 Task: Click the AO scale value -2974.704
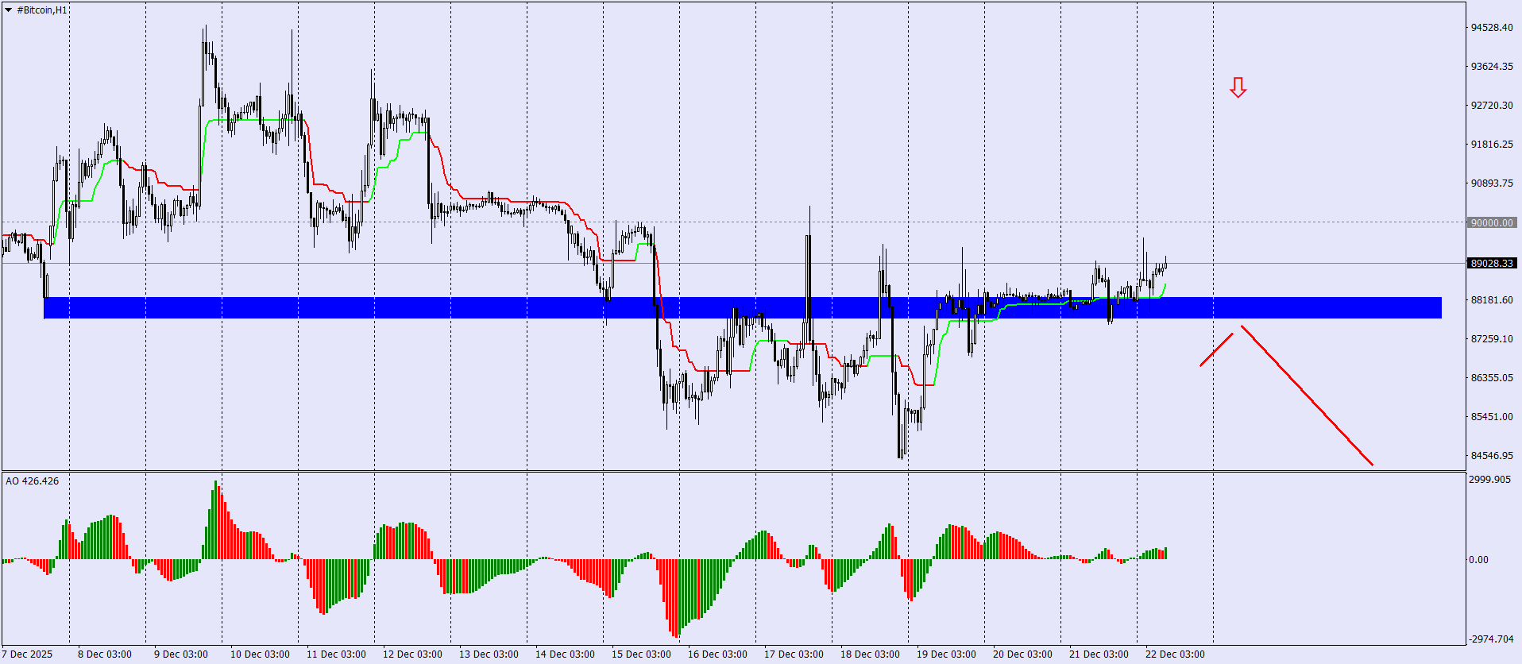1492,639
